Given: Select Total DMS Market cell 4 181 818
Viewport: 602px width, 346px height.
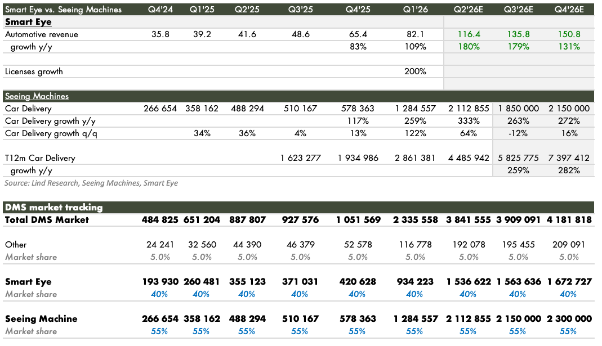Looking at the screenshot, I should 569,220.
